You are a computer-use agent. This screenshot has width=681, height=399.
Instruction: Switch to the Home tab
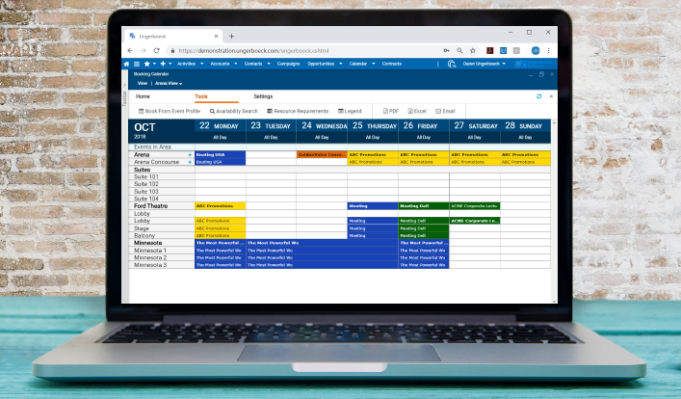[x=143, y=96]
